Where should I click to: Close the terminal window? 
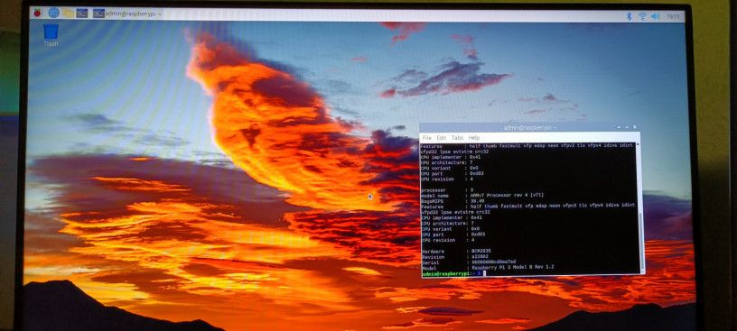click(635, 127)
